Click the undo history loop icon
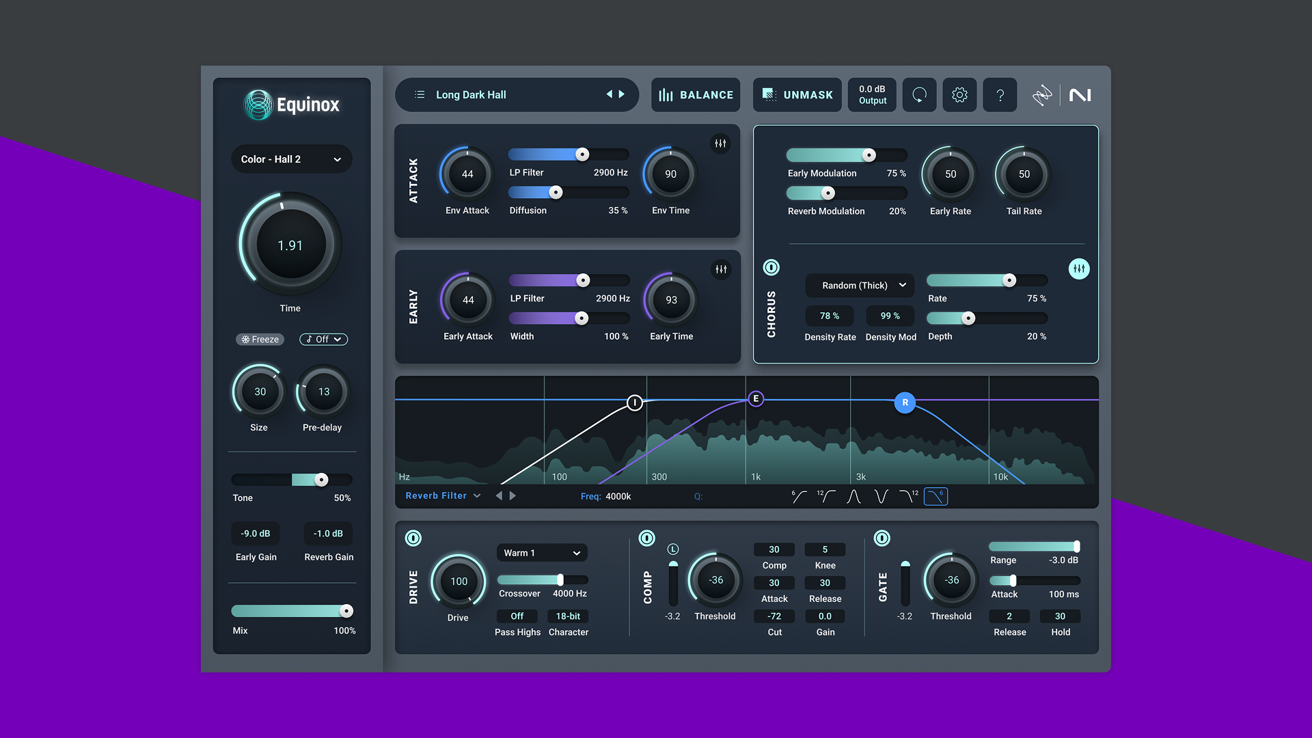Viewport: 1312px width, 738px height. click(x=919, y=95)
